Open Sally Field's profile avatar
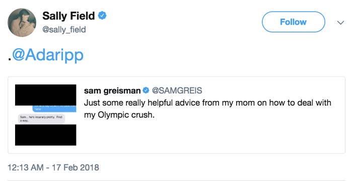 point(22,23)
